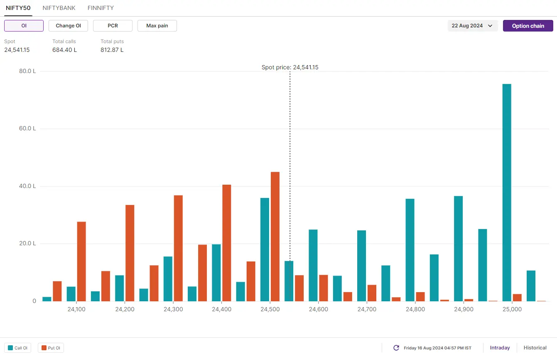Click the refresh icon beside the timestamp
This screenshot has width=557, height=354.
point(396,348)
